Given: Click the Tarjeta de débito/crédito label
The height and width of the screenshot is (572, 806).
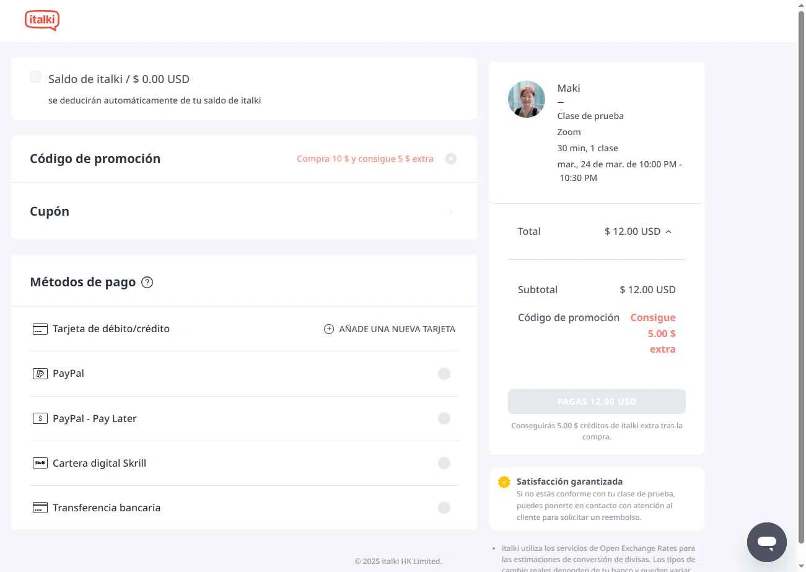Looking at the screenshot, I should [x=111, y=329].
